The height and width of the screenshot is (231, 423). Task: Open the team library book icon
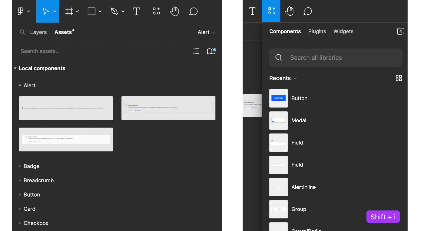pyautogui.click(x=211, y=51)
